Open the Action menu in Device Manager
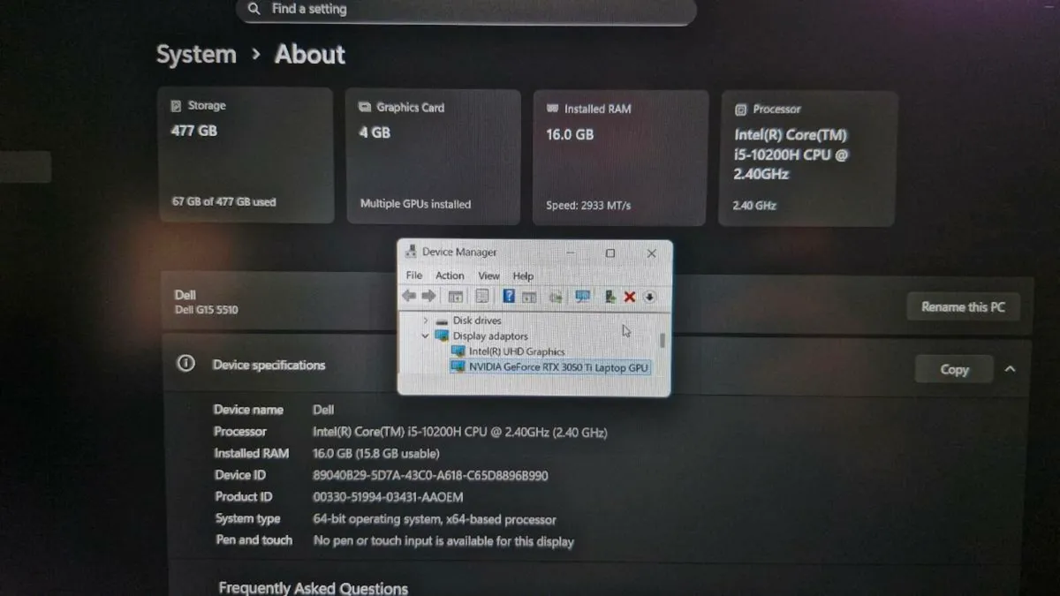Screen dimensions: 1060x596 pyautogui.click(x=450, y=275)
